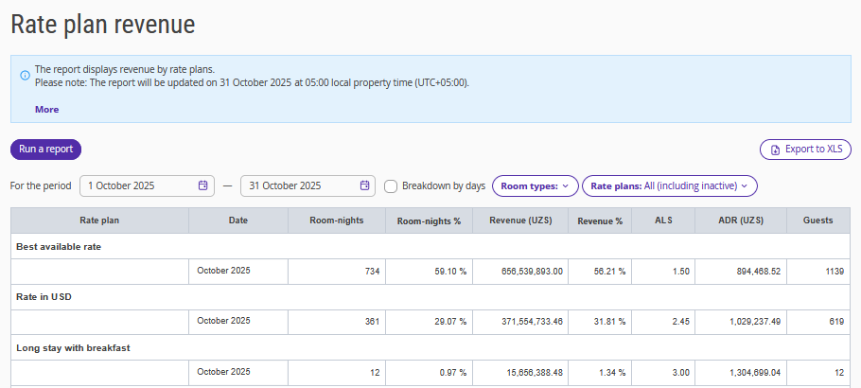Open calendar icon for 1 October 2025

[x=203, y=185]
